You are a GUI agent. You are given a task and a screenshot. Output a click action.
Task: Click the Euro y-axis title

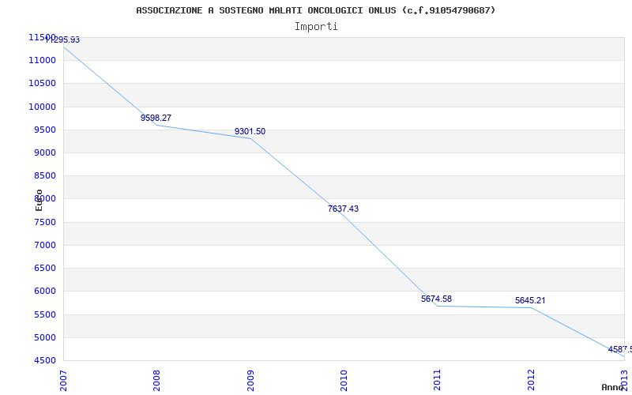[39, 200]
